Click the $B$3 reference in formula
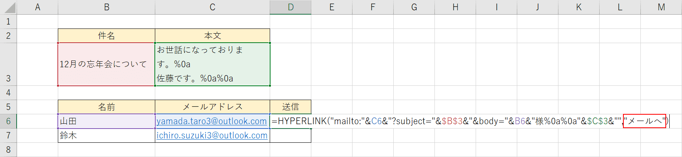The width and height of the screenshot is (682, 157). coord(452,121)
